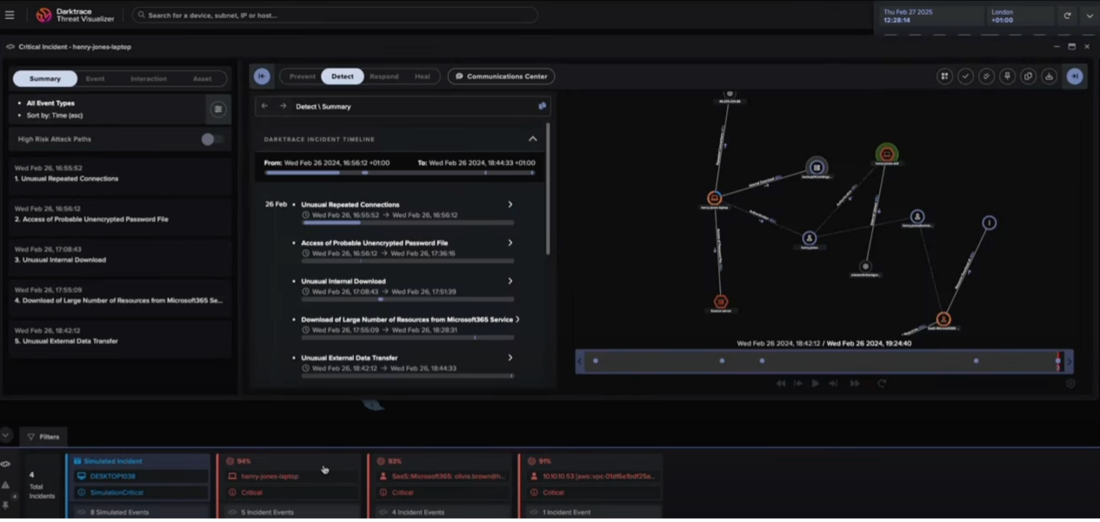The image size is (1100, 522).
Task: Click the single checkmark acknowledge icon
Action: (965, 76)
